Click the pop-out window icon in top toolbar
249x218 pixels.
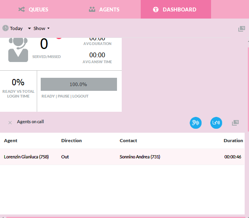tap(241, 29)
